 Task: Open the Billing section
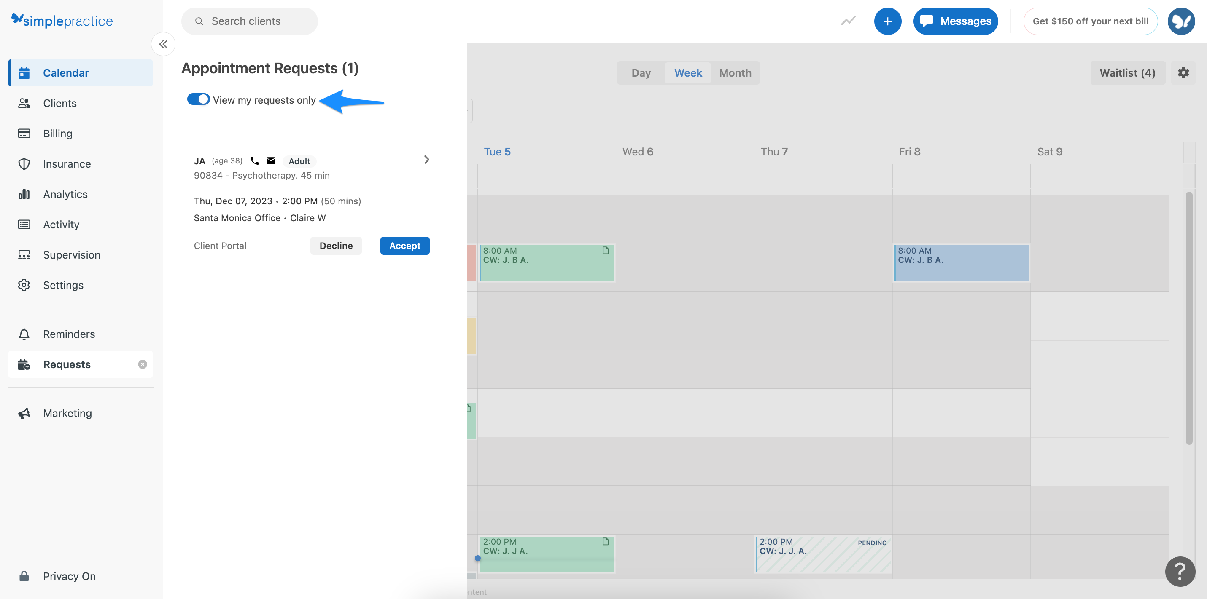pyautogui.click(x=57, y=133)
